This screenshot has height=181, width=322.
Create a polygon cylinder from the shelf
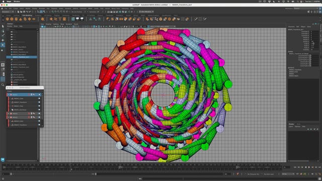tap(16, 19)
